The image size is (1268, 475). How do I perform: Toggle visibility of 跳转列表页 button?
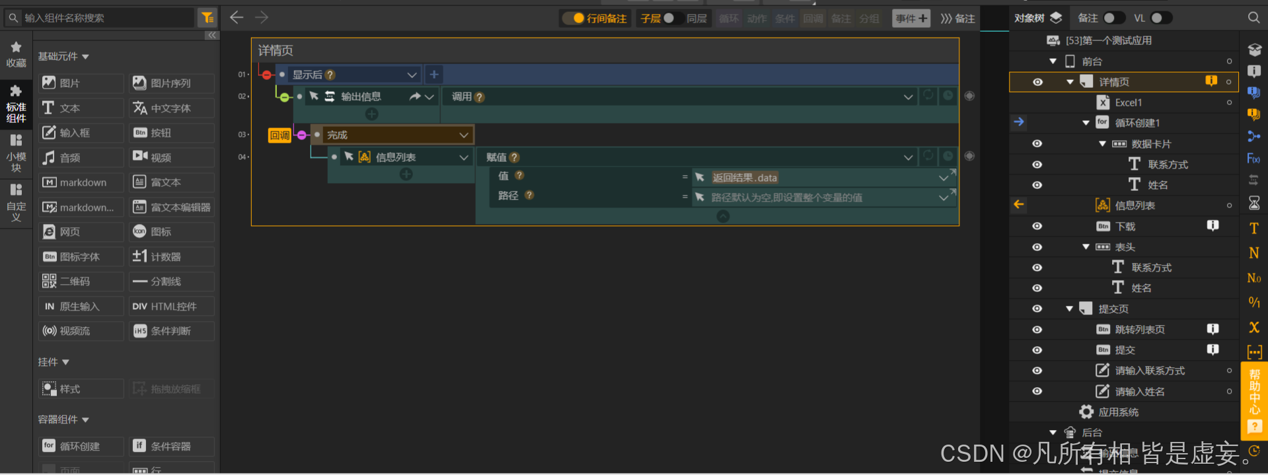(1037, 330)
